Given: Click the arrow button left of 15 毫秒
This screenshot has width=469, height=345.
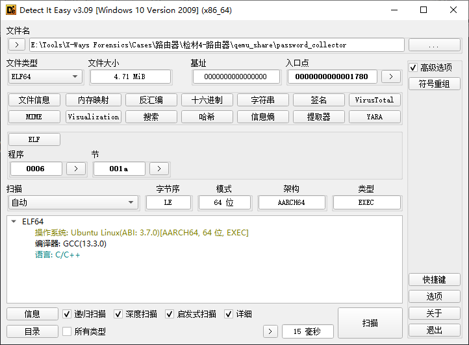Looking at the screenshot, I should (x=271, y=331).
